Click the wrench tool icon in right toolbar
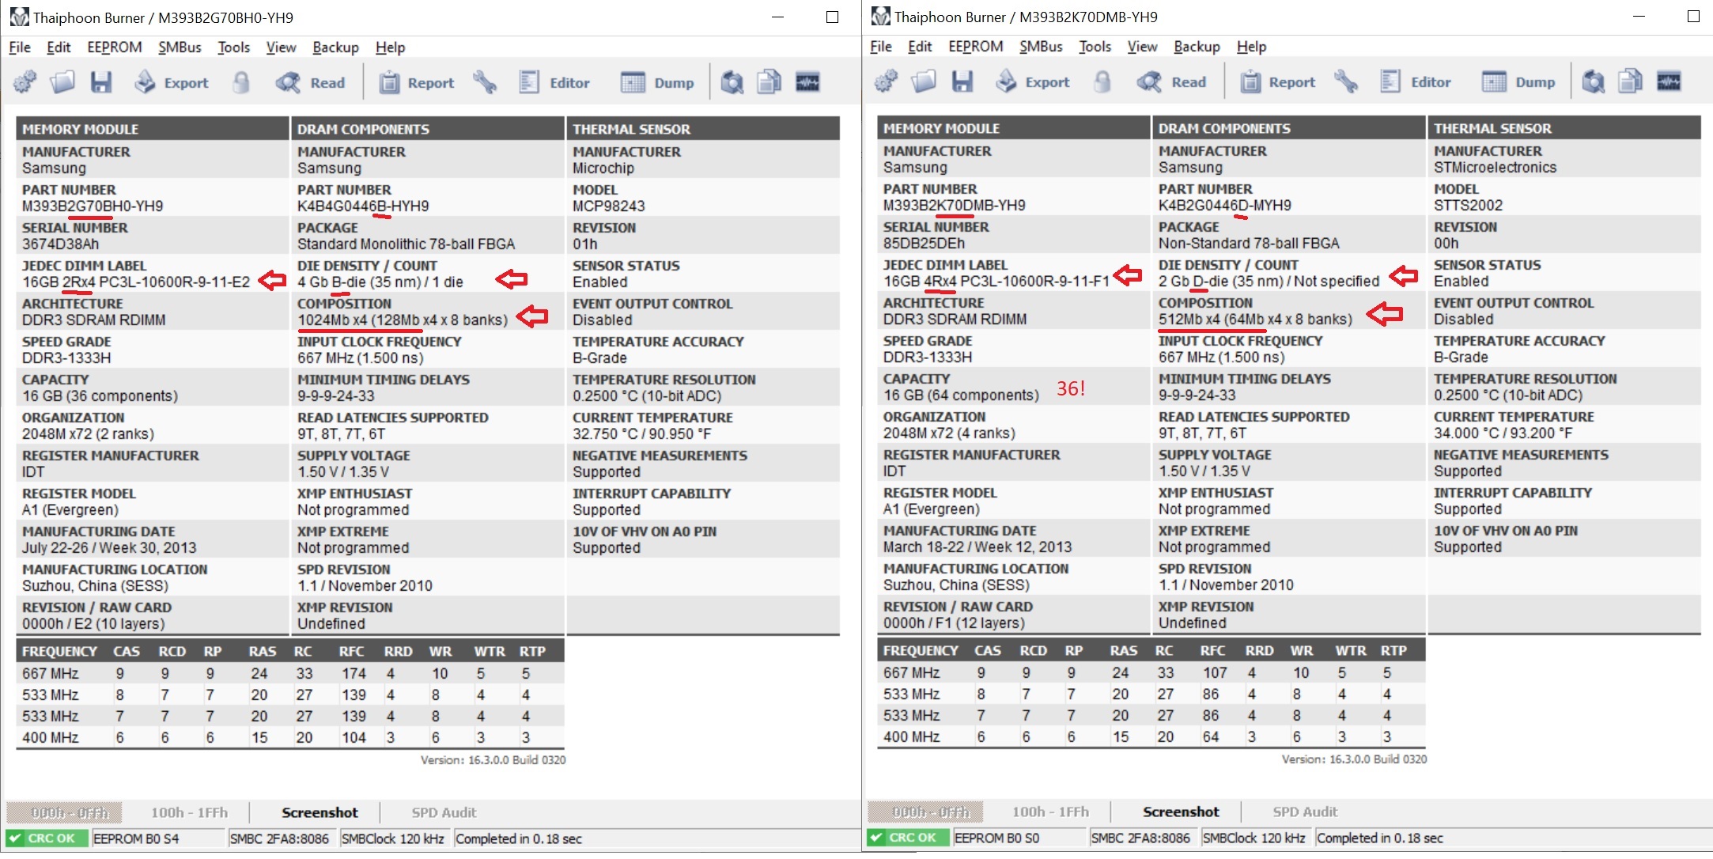The height and width of the screenshot is (859, 1713). click(x=1346, y=81)
